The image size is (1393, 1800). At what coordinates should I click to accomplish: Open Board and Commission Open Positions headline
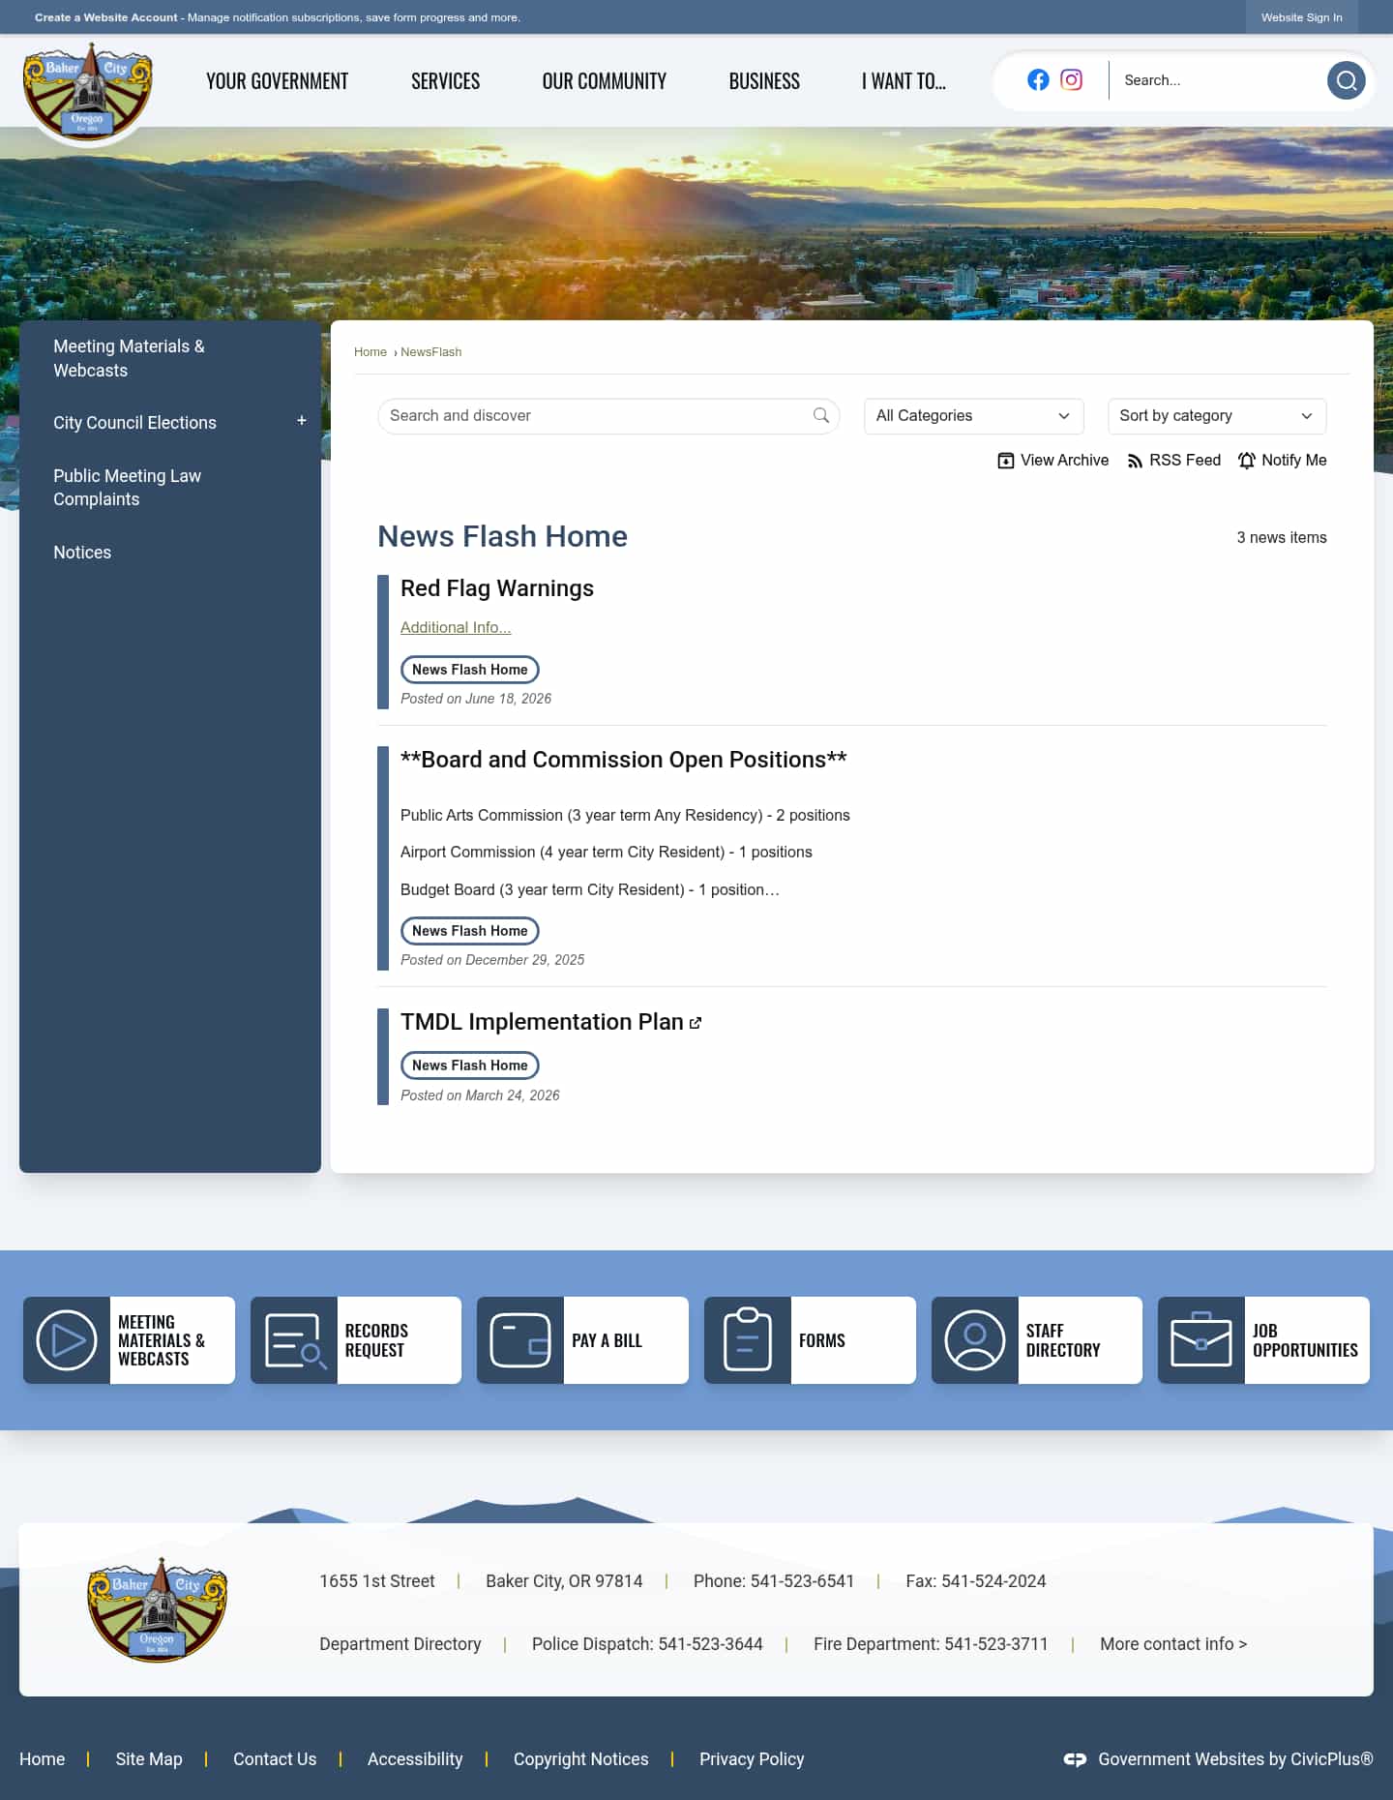(x=624, y=760)
